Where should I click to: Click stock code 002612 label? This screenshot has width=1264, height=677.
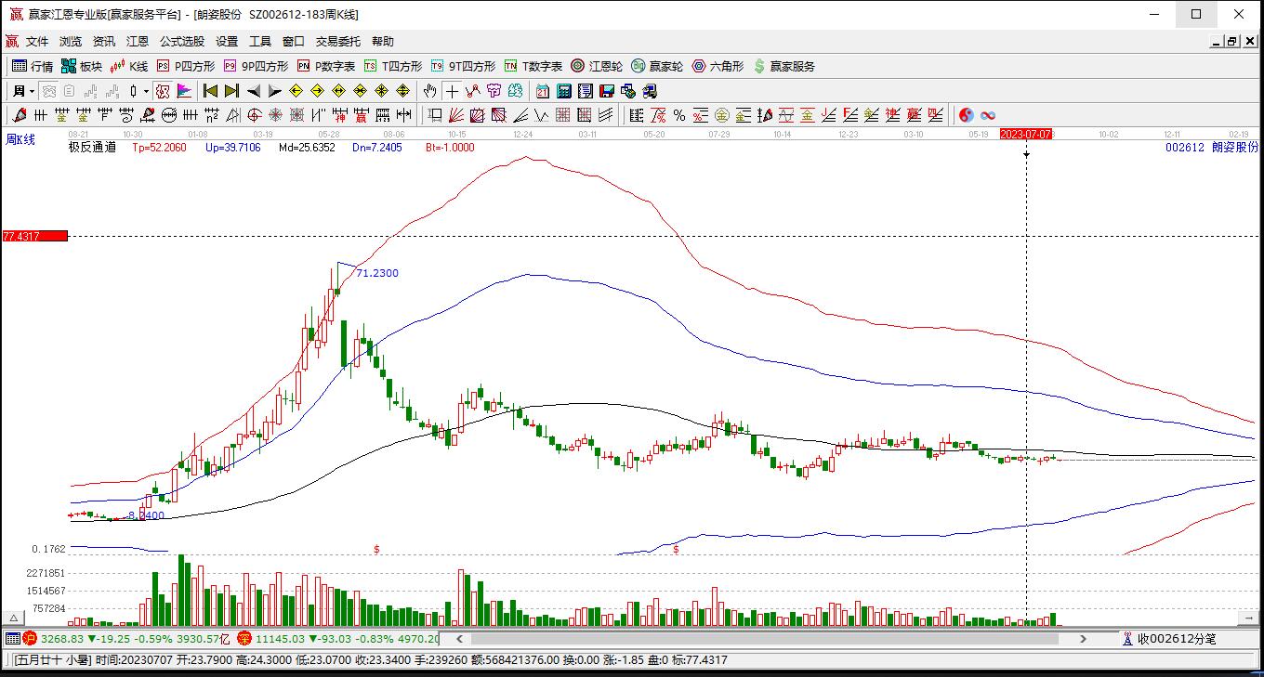coord(1185,148)
